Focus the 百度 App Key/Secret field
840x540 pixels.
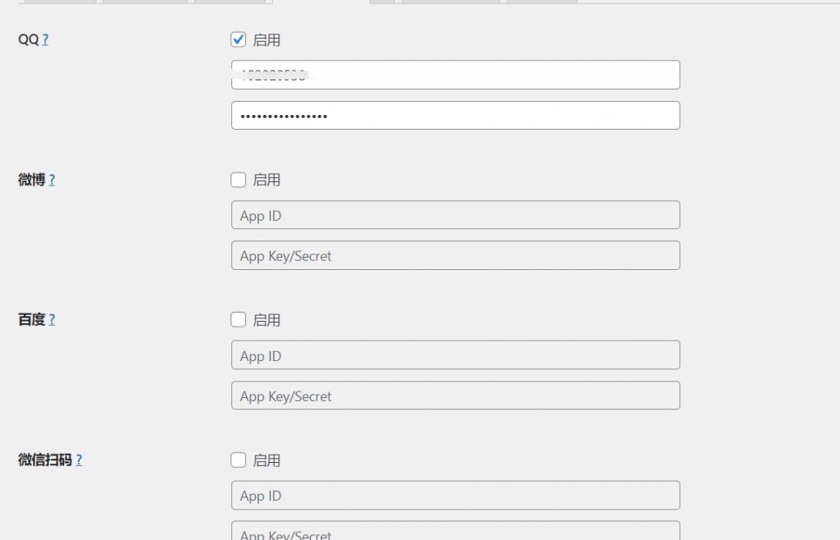click(x=455, y=396)
